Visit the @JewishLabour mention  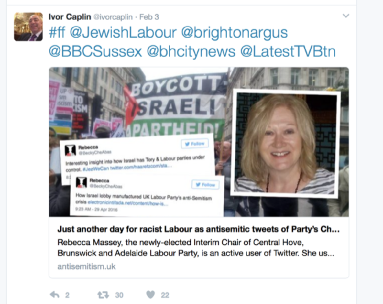pos(123,32)
